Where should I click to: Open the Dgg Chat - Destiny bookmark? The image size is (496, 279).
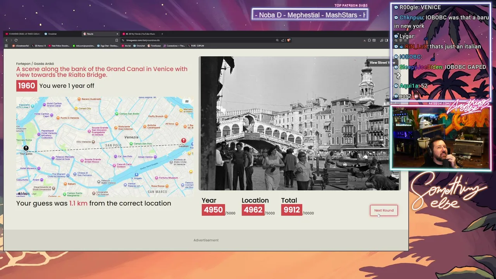pos(108,46)
